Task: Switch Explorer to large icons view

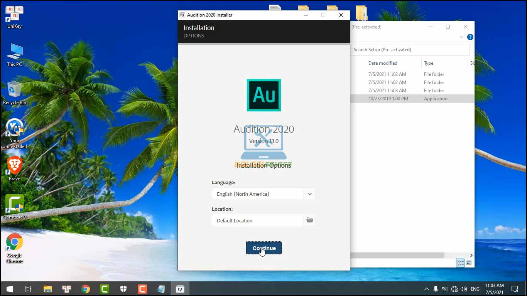Action: 469,263
